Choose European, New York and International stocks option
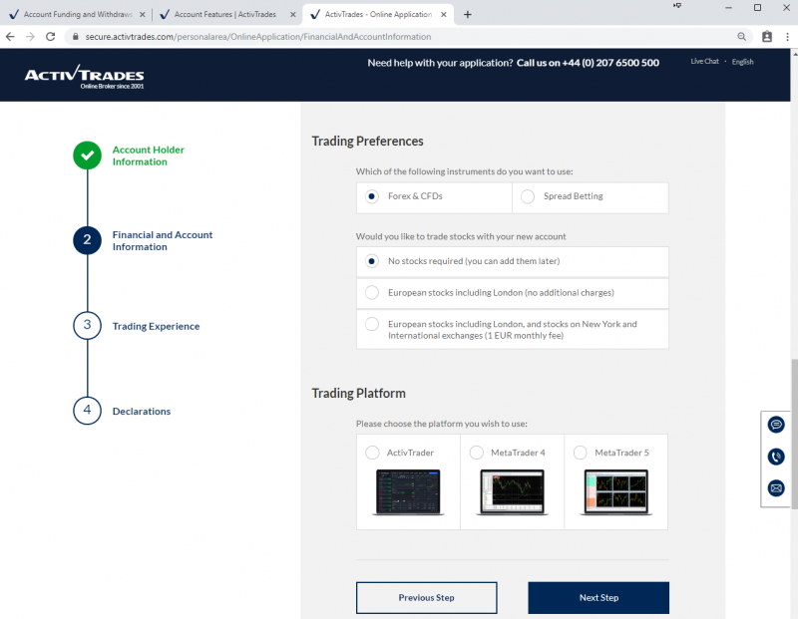798x619 pixels. 513,330
